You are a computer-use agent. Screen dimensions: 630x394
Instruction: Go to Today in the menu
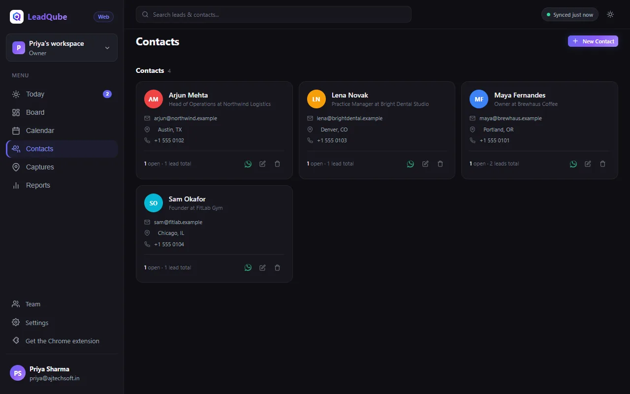click(62, 94)
